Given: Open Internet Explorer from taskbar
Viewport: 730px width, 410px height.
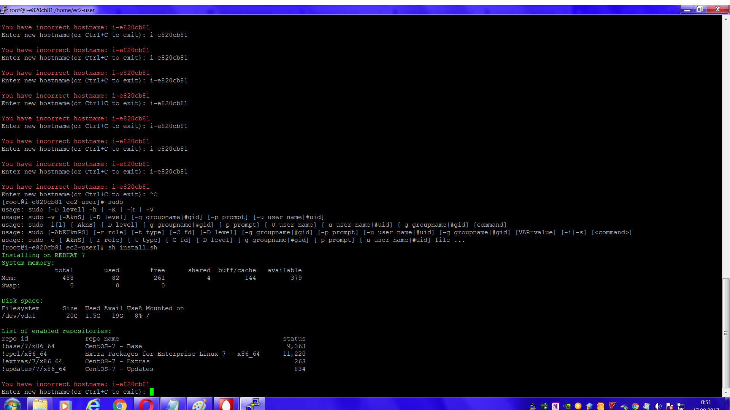Looking at the screenshot, I should pos(92,405).
